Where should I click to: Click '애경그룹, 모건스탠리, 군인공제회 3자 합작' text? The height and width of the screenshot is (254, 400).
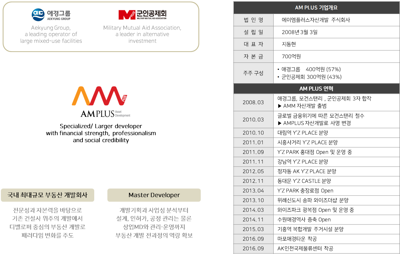pyautogui.click(x=324, y=99)
